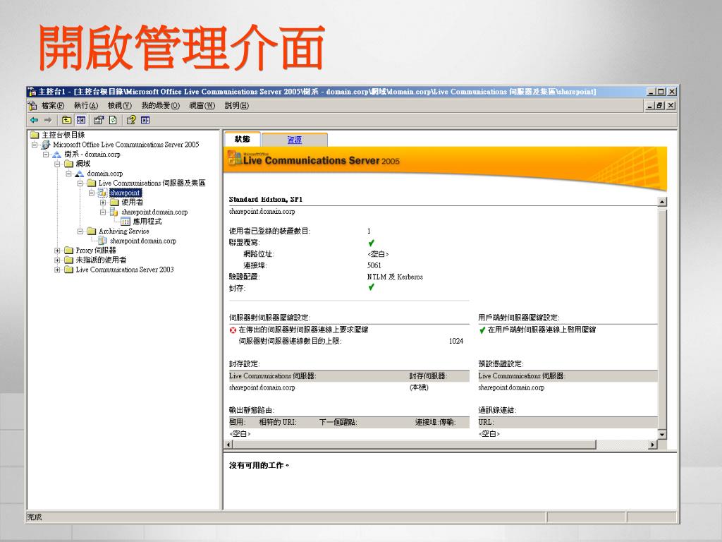This screenshot has width=722, height=542.
Task: Select the 未指派的使用者 tree label
Action: point(101,260)
